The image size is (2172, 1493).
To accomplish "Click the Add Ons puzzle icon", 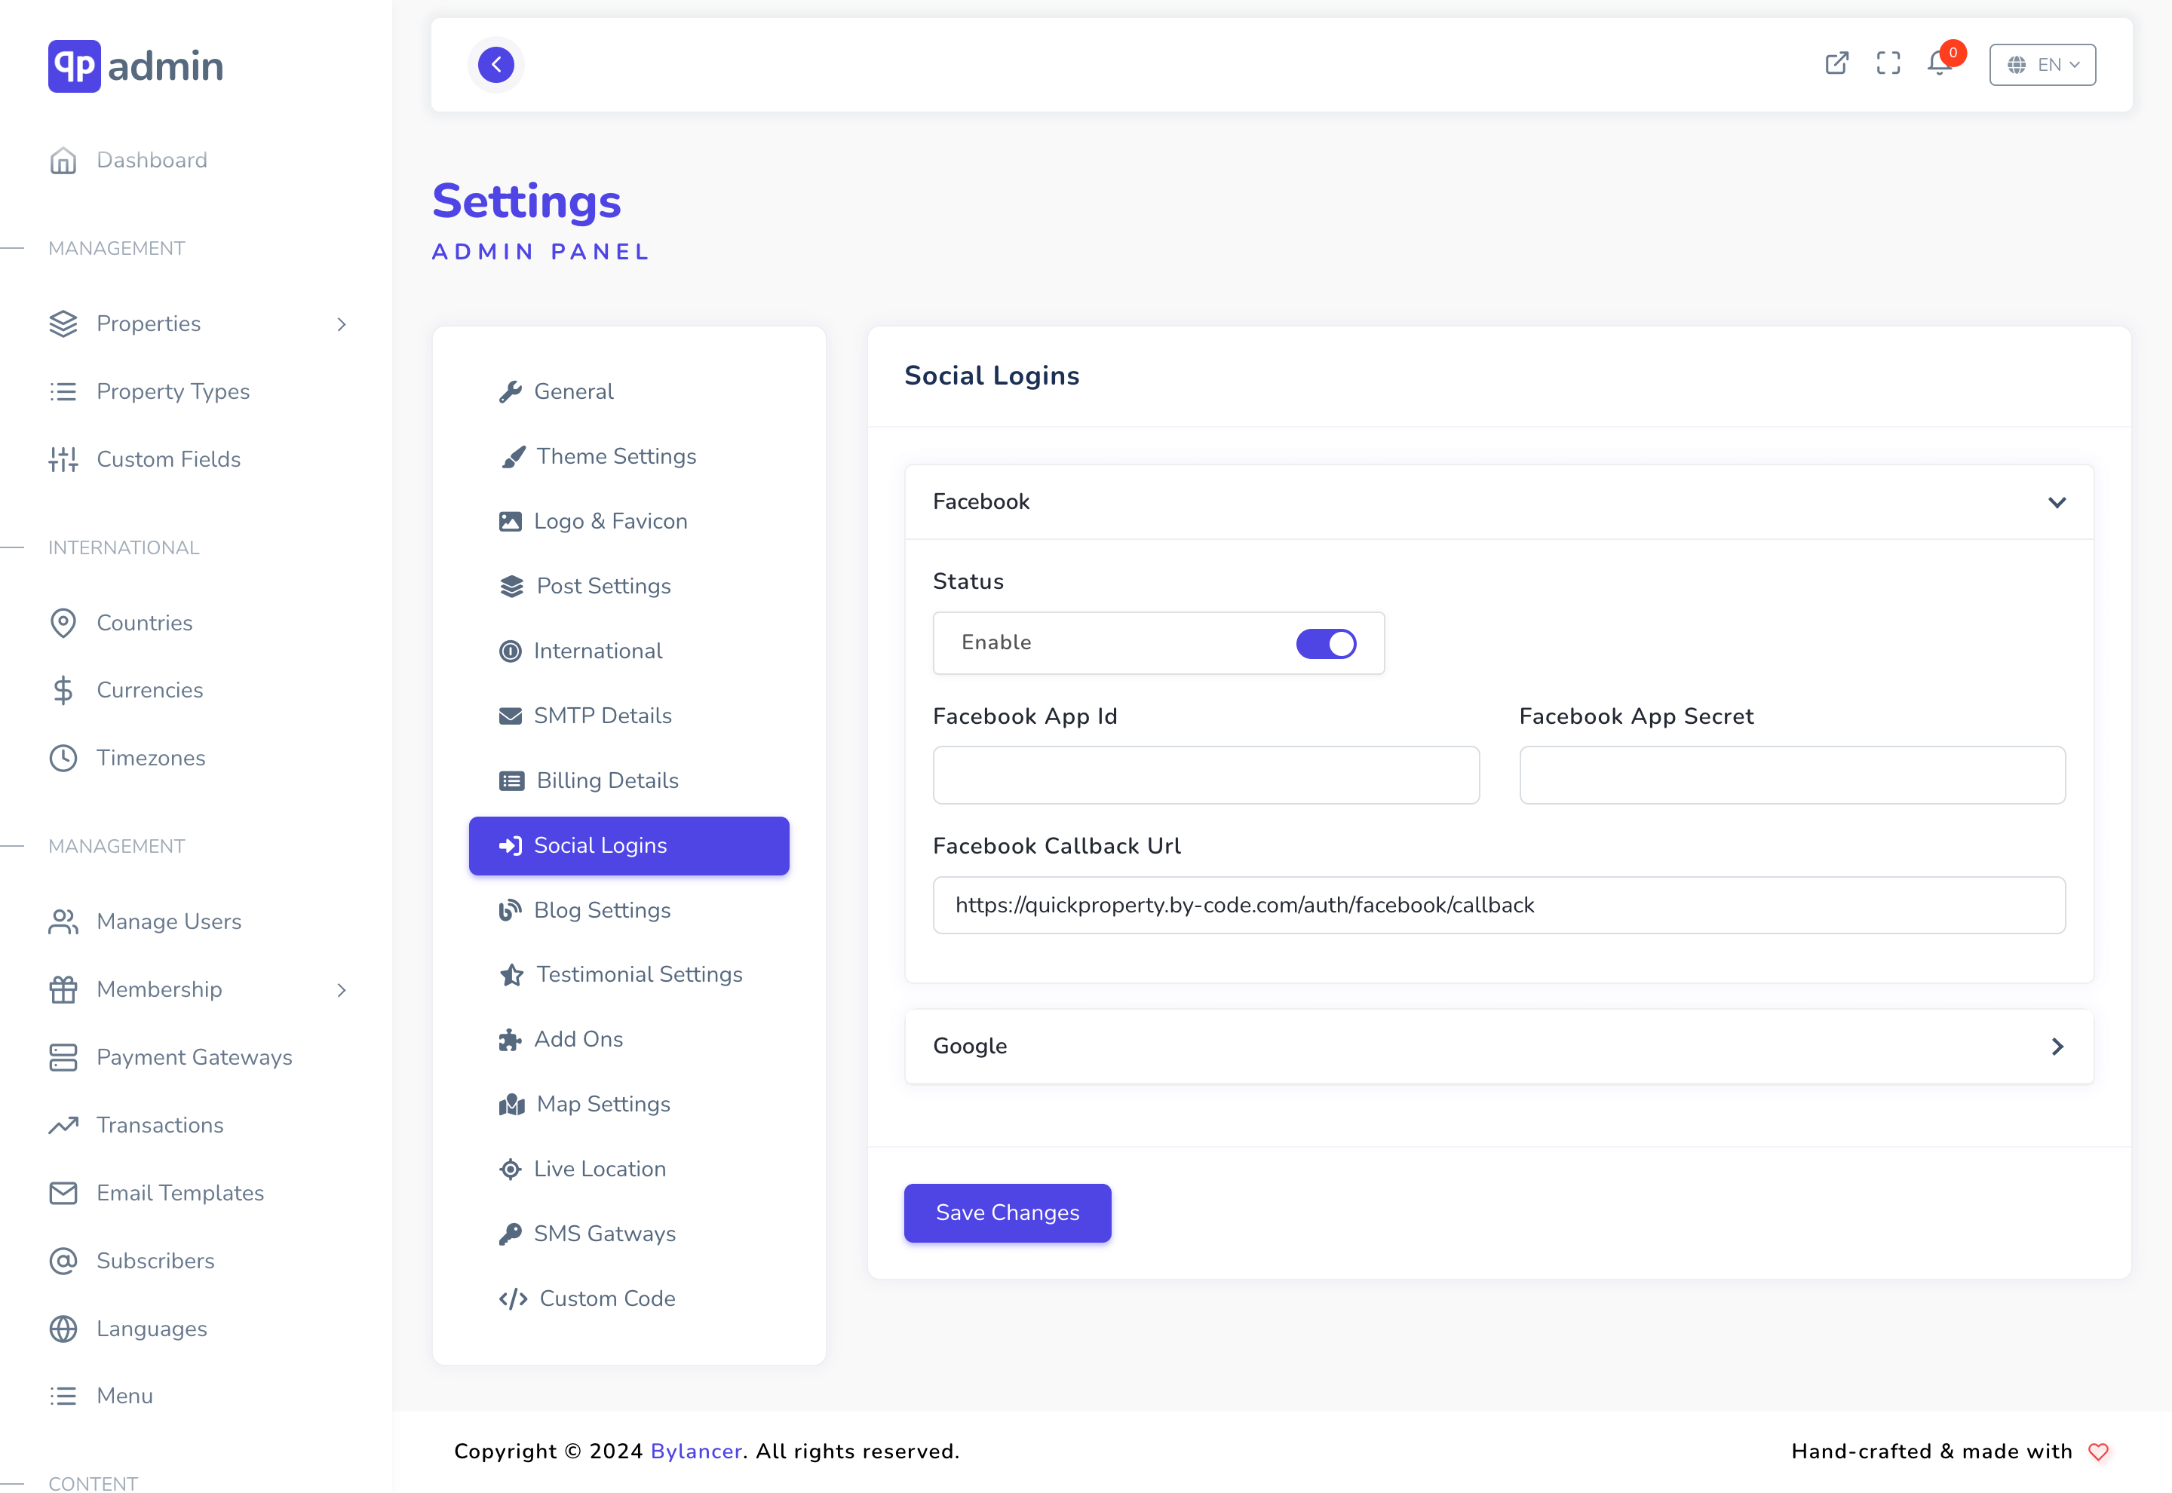I will coord(510,1039).
